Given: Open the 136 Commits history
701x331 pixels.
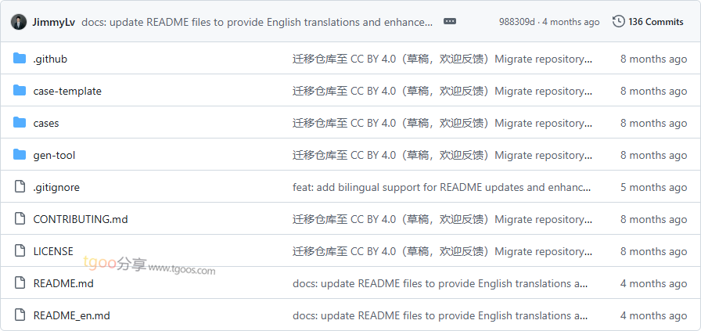Looking at the screenshot, I should 656,22.
